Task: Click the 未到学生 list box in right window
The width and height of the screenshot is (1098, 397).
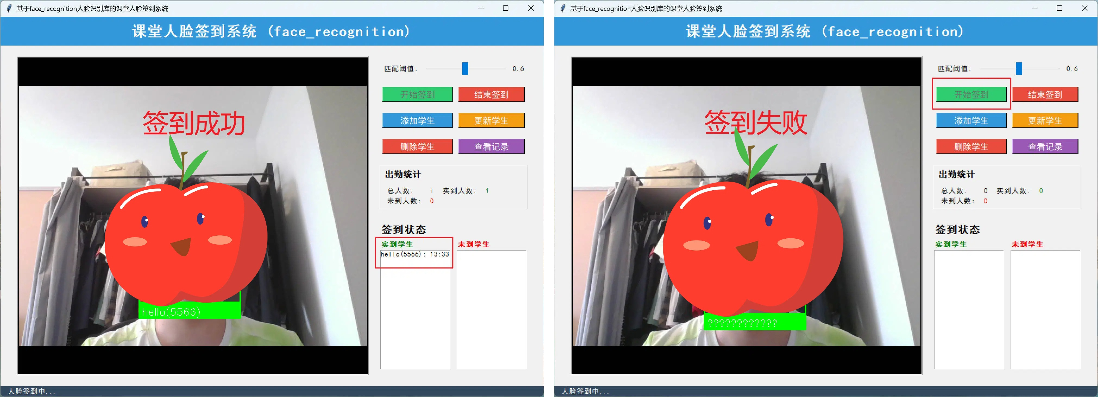Action: point(1046,309)
